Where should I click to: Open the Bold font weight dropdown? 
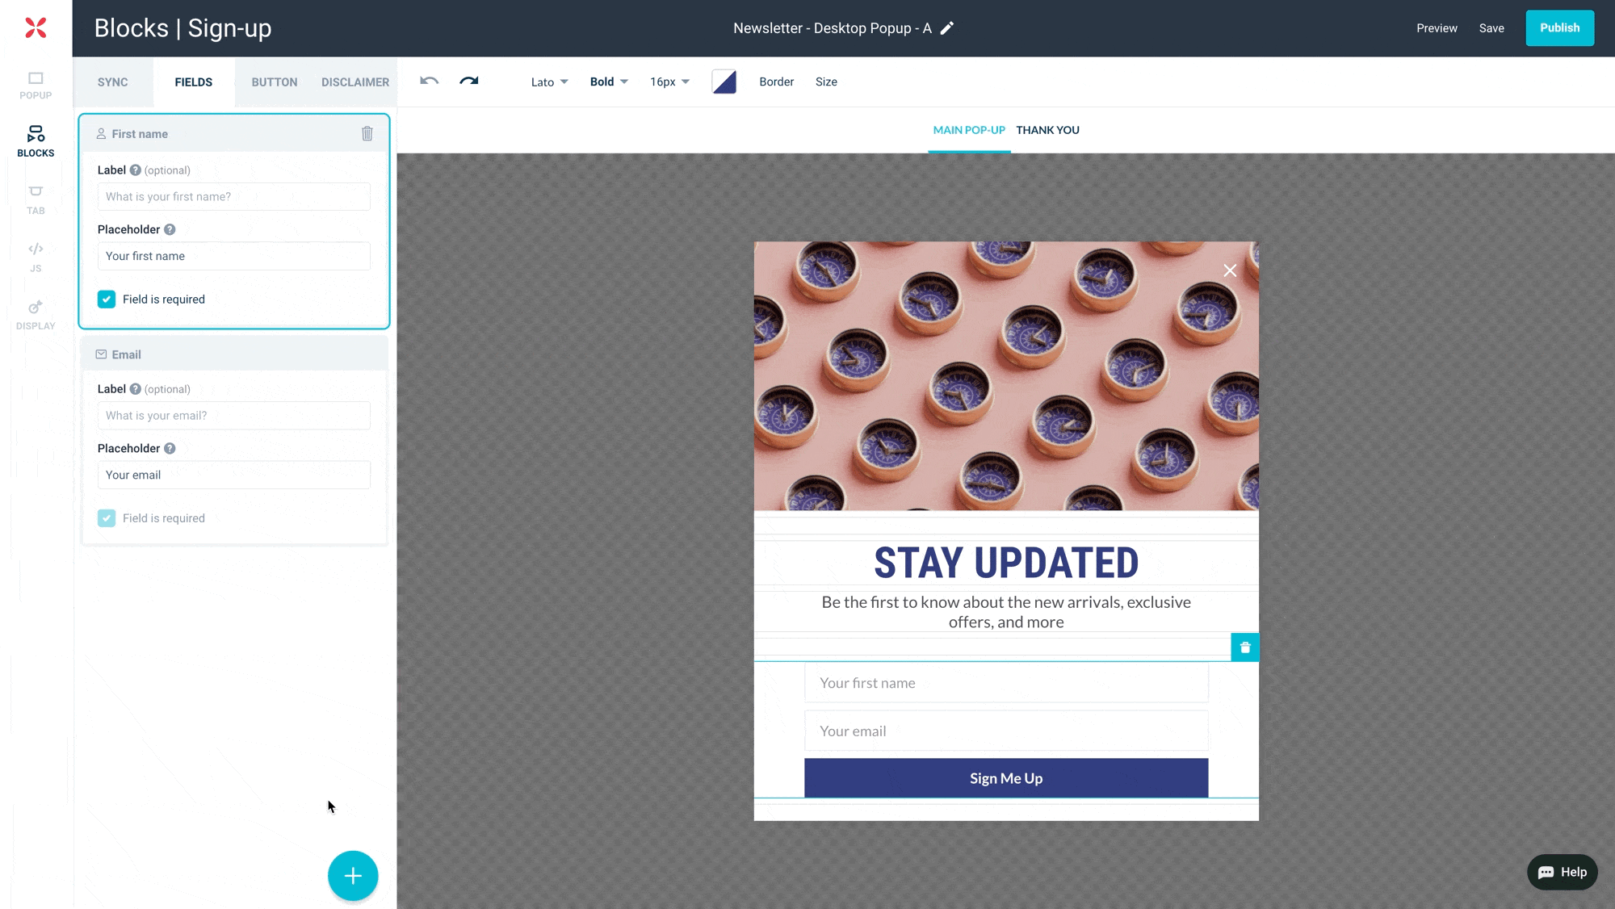609,82
